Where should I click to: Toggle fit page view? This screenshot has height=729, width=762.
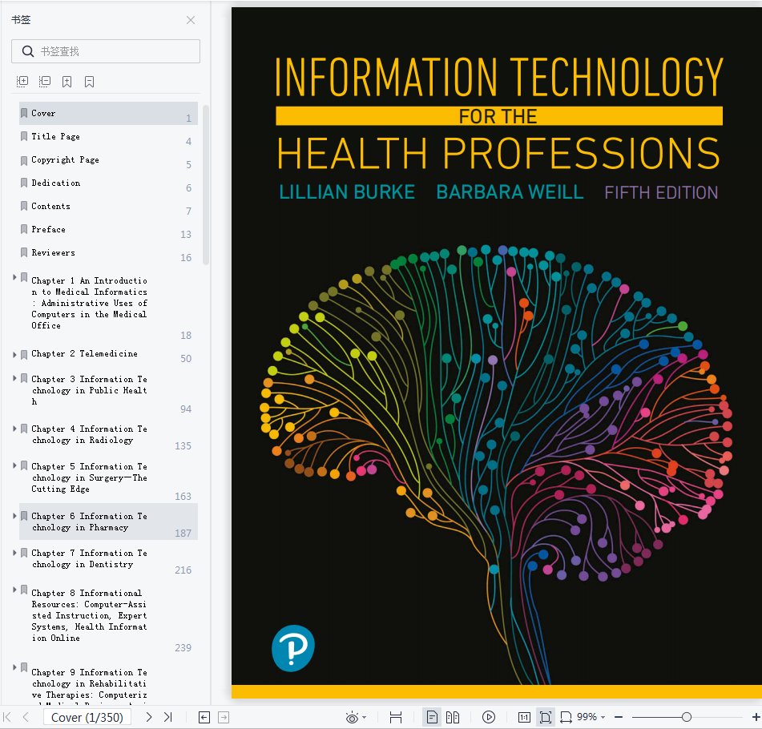tap(545, 717)
